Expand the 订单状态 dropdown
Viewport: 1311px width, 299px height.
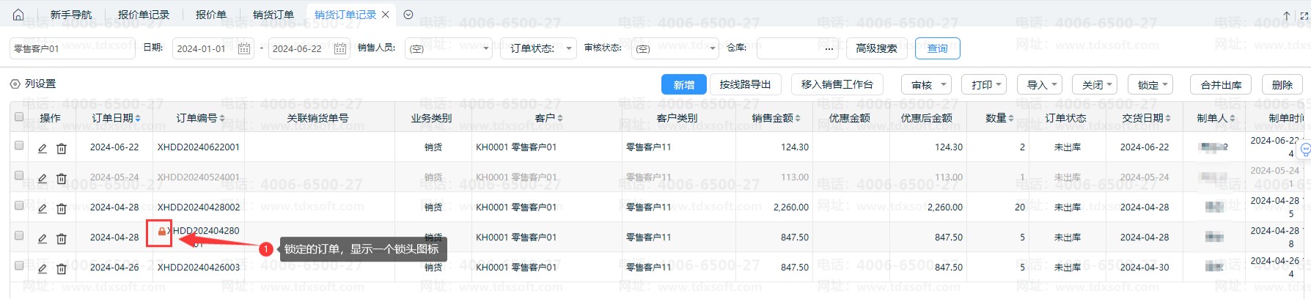pos(538,48)
